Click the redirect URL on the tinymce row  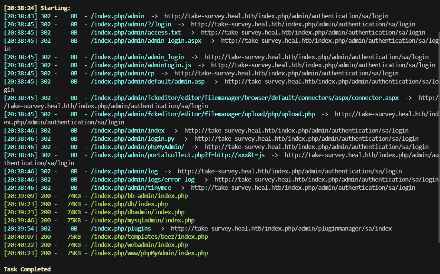[303, 187]
